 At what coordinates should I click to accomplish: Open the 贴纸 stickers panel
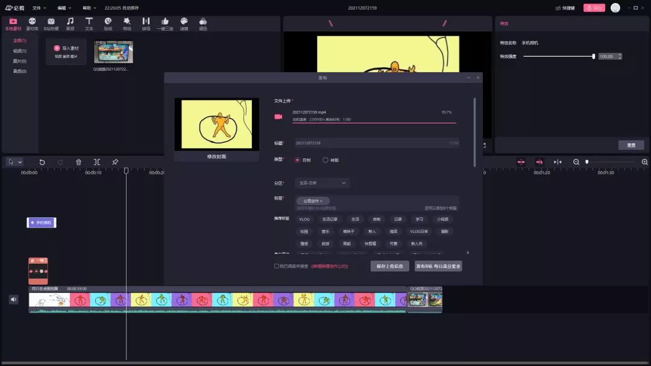coord(107,22)
